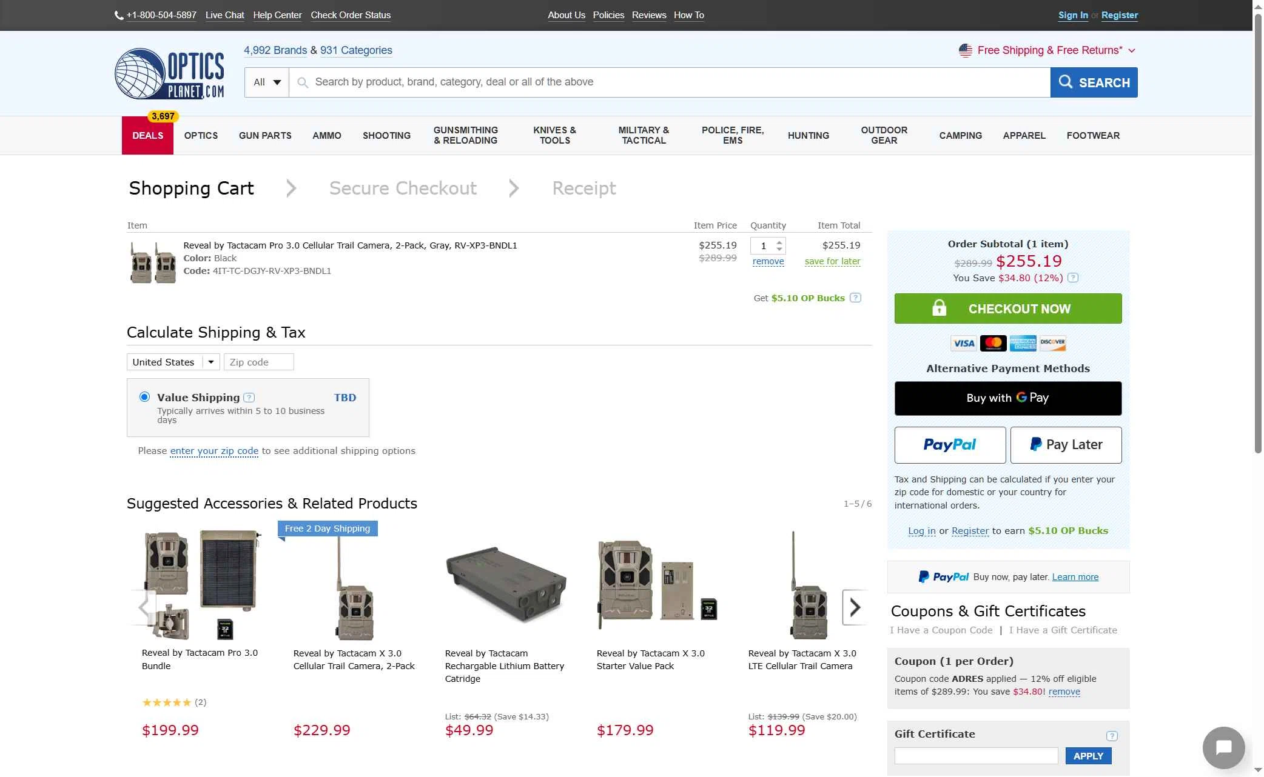Click previous arrow in suggested products carousel

143,607
